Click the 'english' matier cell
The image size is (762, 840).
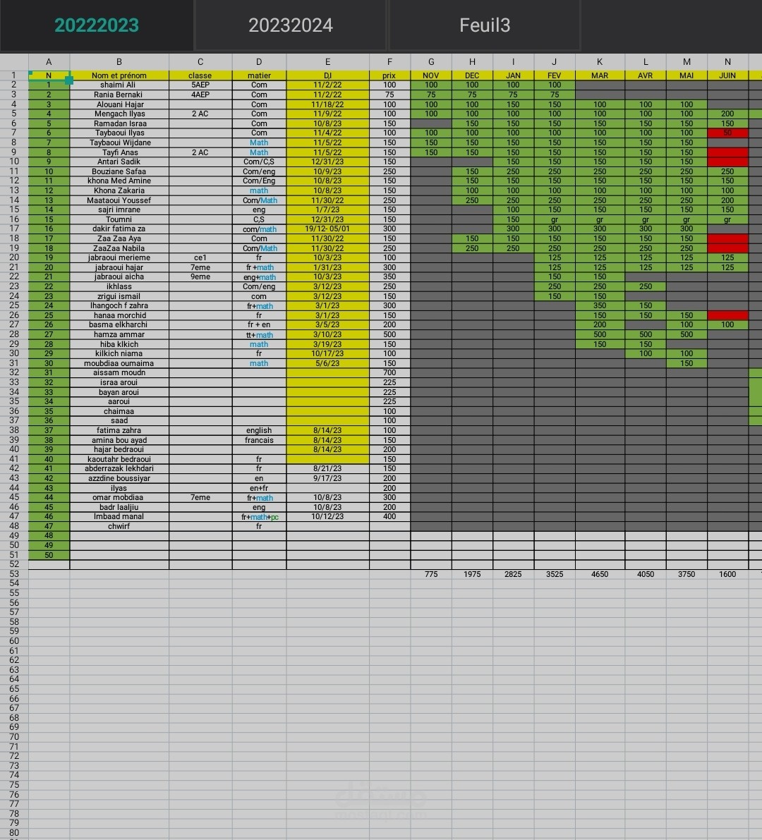click(259, 430)
